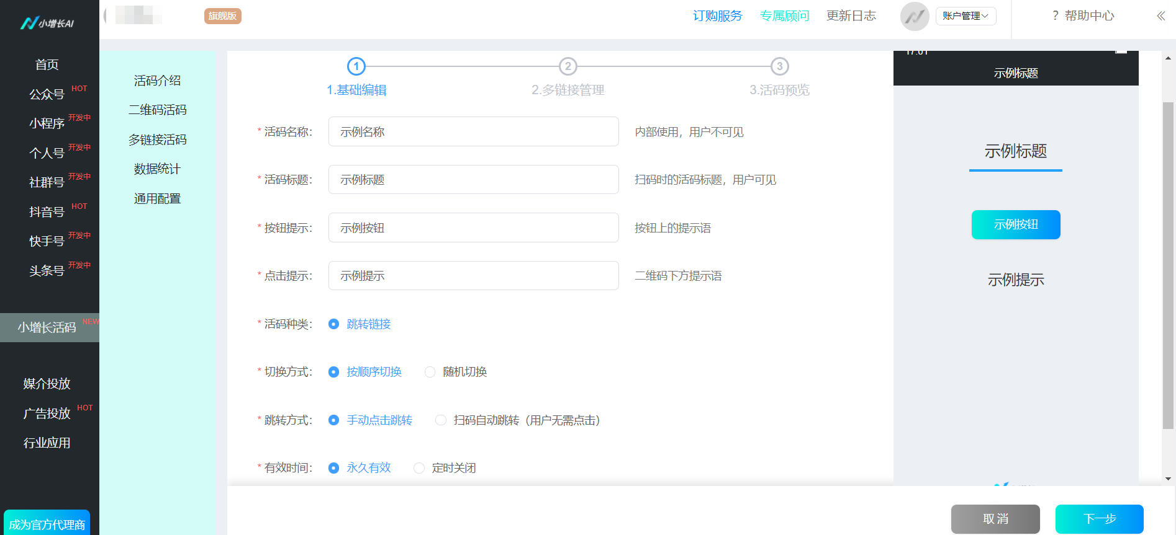Go to 通用配置 submenu
This screenshot has width=1176, height=535.
point(158,198)
